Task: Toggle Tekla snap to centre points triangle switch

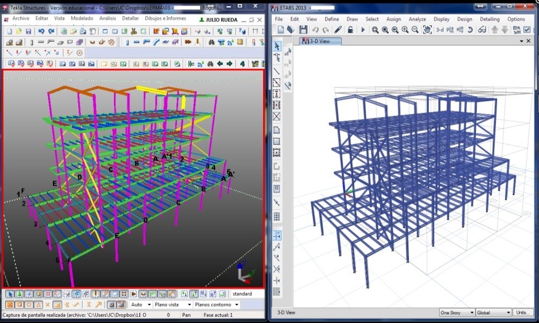Action: [38, 305]
